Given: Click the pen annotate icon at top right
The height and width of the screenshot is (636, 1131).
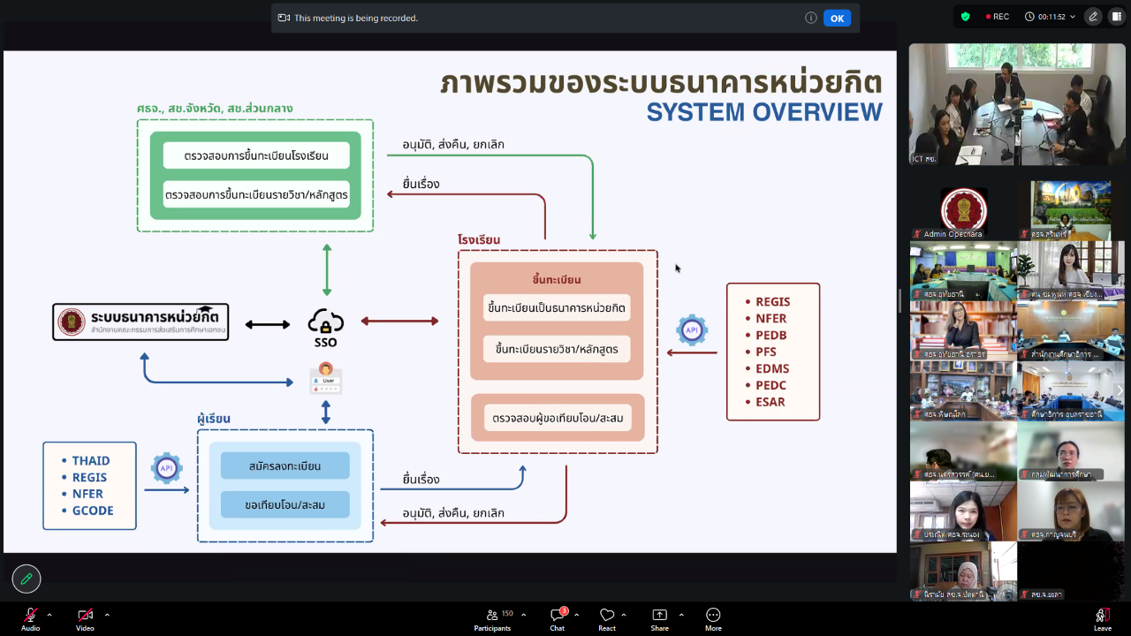Looking at the screenshot, I should coord(1093,17).
